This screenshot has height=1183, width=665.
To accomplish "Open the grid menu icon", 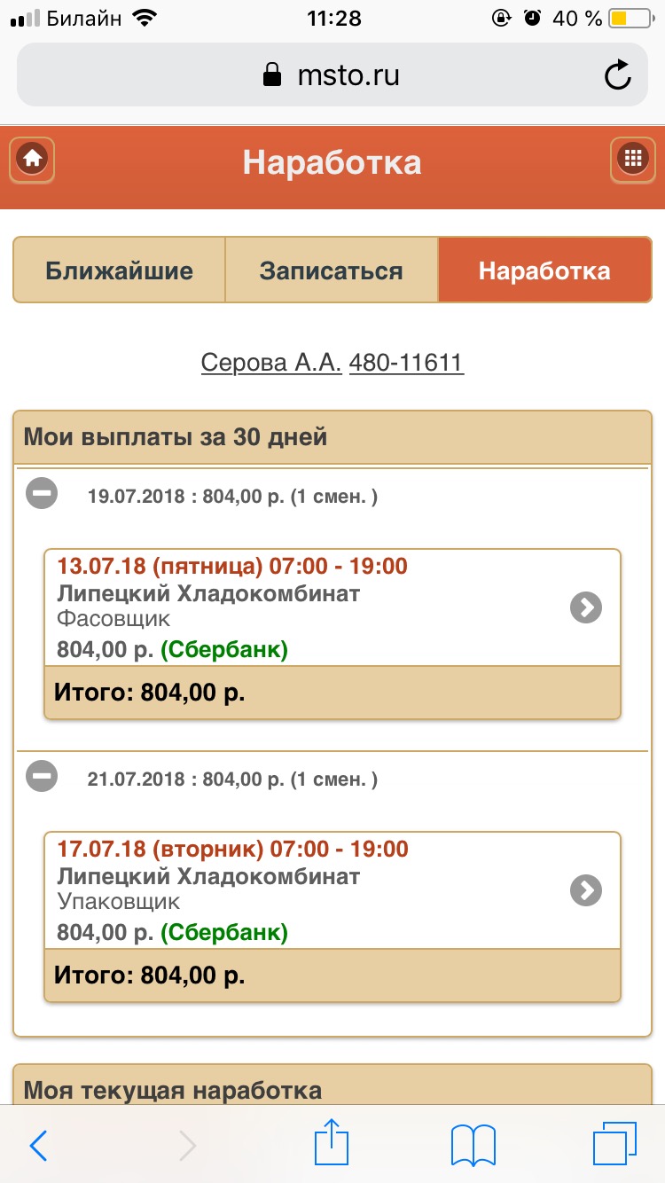I will [632, 160].
